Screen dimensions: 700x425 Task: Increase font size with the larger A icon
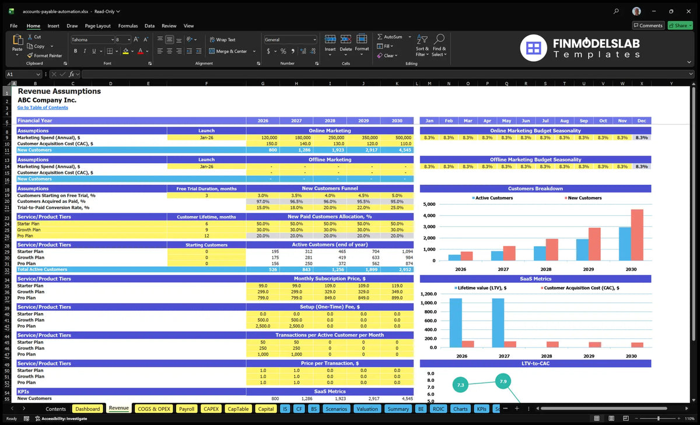click(136, 40)
